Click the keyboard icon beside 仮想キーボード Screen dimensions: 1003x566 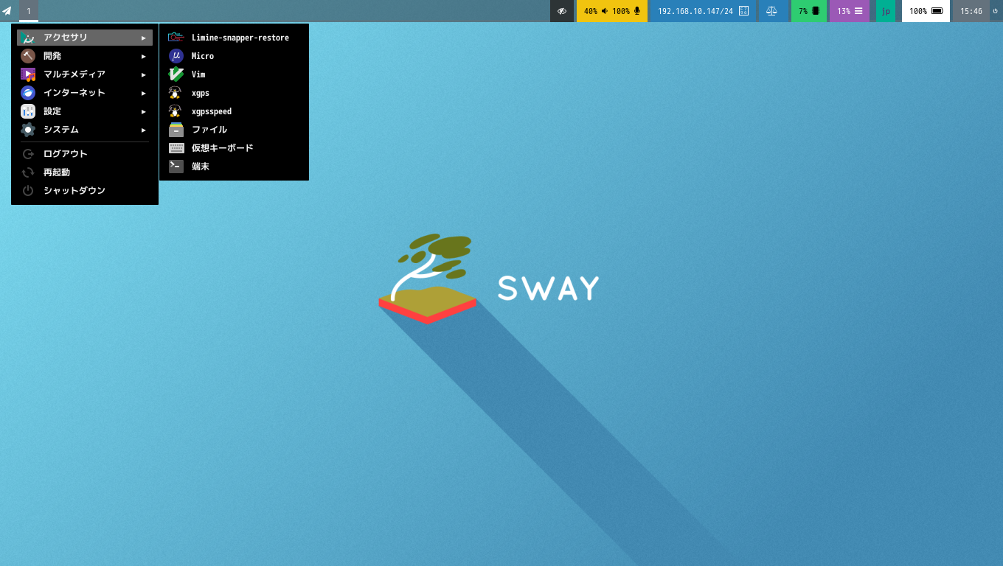pos(176,148)
